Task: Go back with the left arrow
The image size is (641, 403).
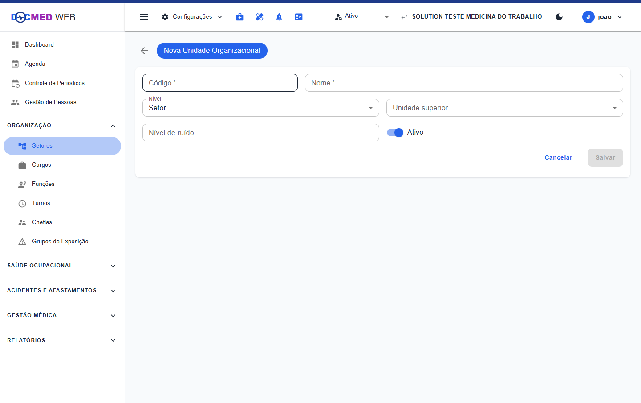Action: (144, 51)
